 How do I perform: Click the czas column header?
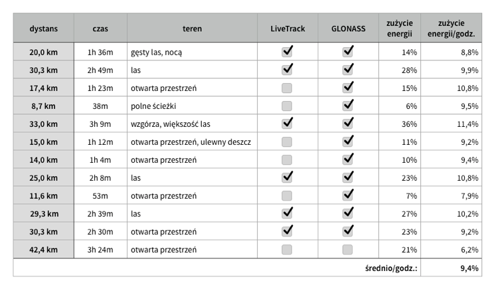point(100,28)
